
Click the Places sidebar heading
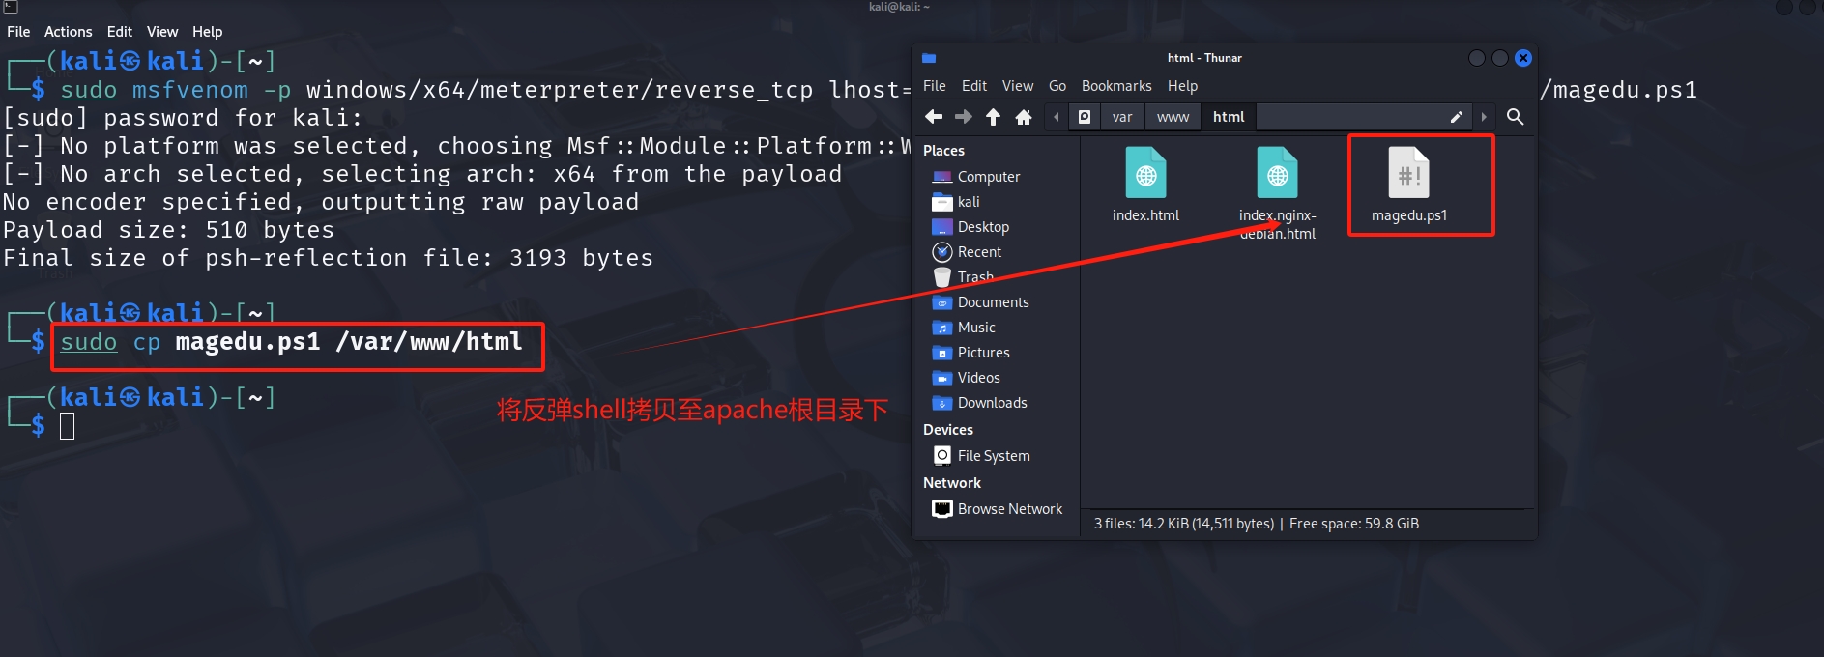(943, 151)
